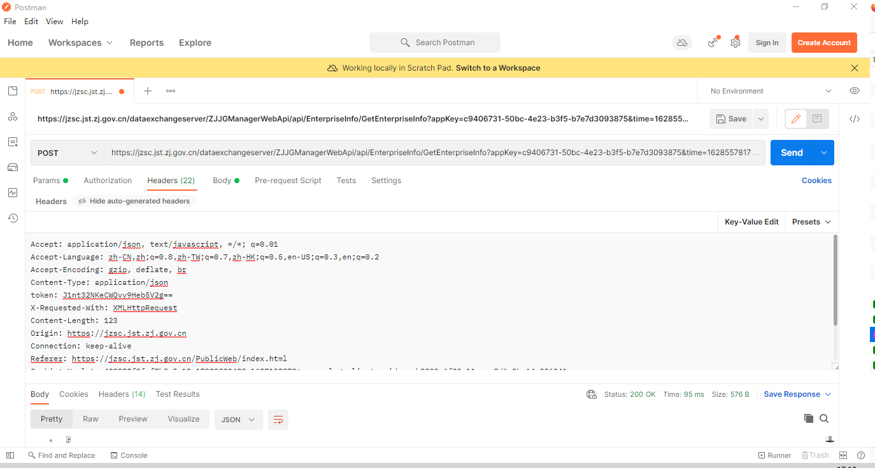This screenshot has width=875, height=468.
Task: Switch response view to Raw
Action: tap(91, 419)
